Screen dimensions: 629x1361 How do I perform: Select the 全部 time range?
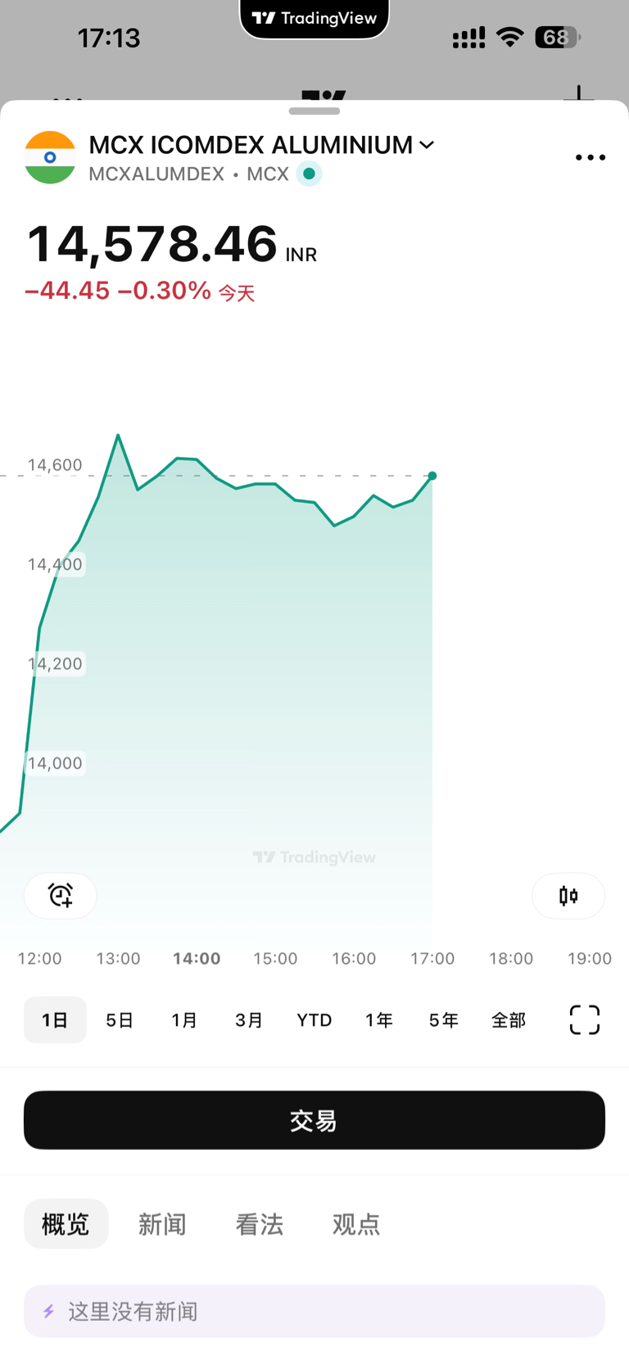(508, 1020)
